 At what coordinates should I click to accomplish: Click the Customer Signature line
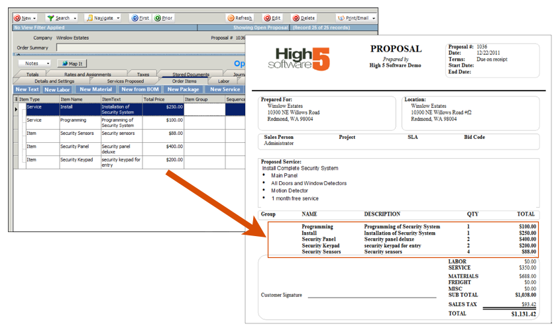[372, 297]
